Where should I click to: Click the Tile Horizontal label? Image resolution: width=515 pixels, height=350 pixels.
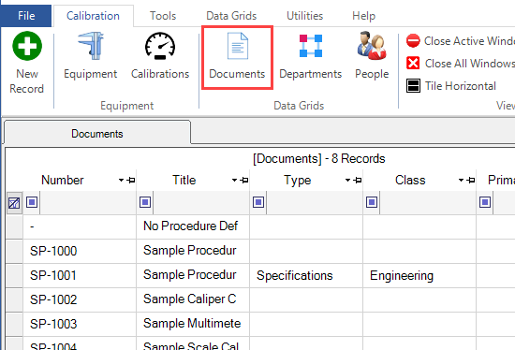pyautogui.click(x=460, y=86)
